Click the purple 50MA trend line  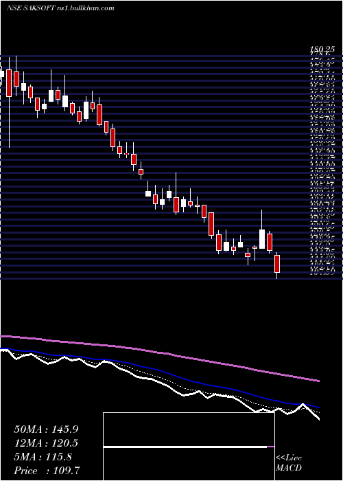click(159, 352)
